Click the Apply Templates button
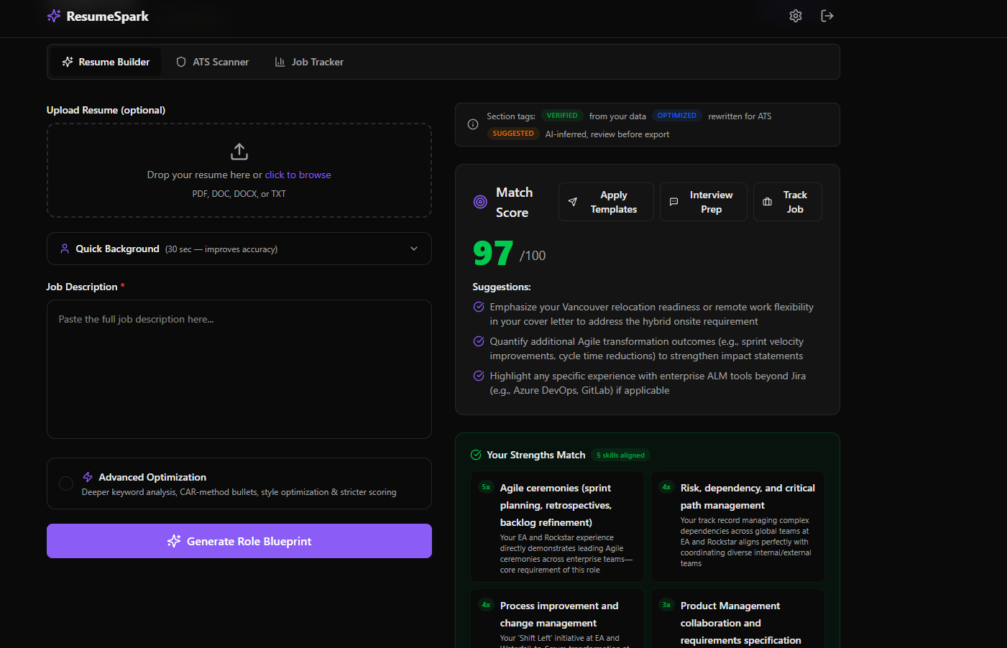The height and width of the screenshot is (648, 1007). click(x=606, y=202)
